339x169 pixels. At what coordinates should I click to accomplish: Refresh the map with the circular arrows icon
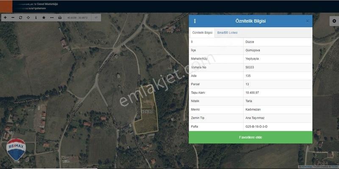[20, 18]
